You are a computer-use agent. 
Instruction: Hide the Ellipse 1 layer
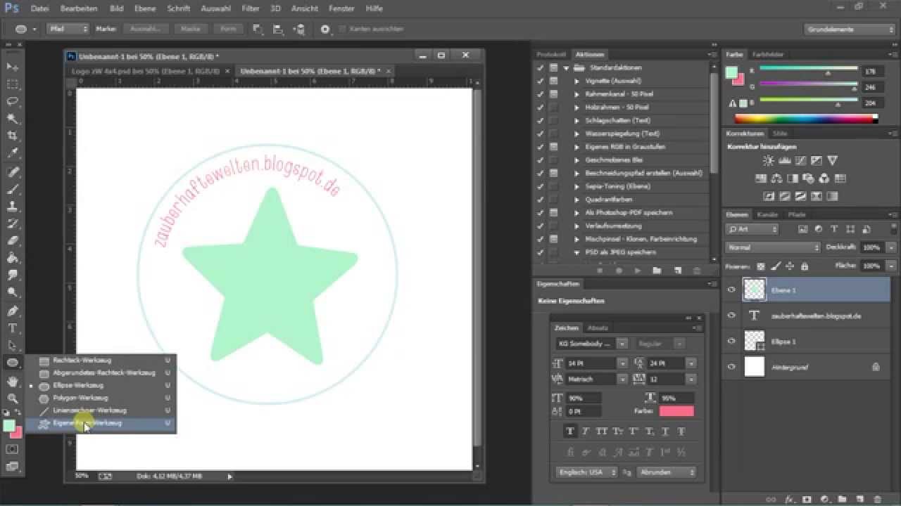(731, 341)
